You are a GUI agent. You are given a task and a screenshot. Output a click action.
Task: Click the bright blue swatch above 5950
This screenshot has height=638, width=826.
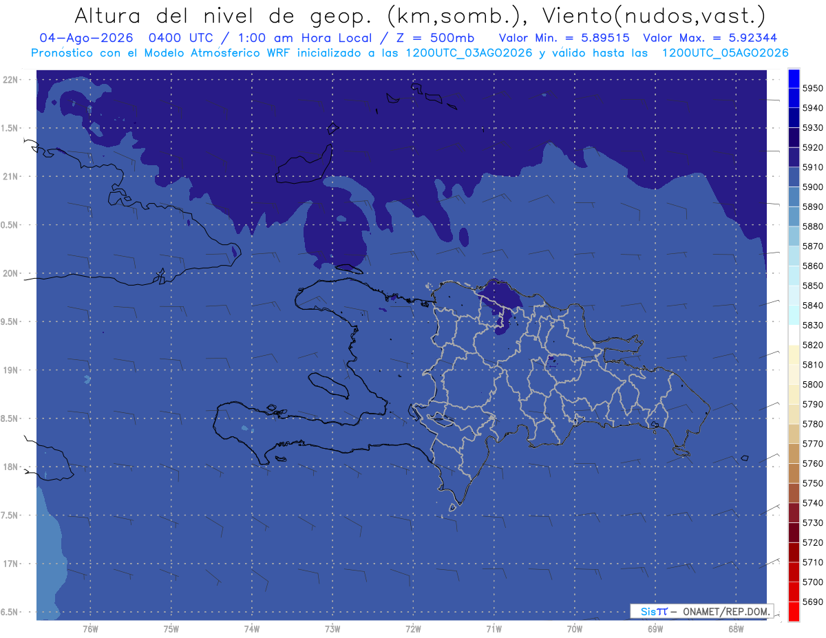[x=793, y=78]
